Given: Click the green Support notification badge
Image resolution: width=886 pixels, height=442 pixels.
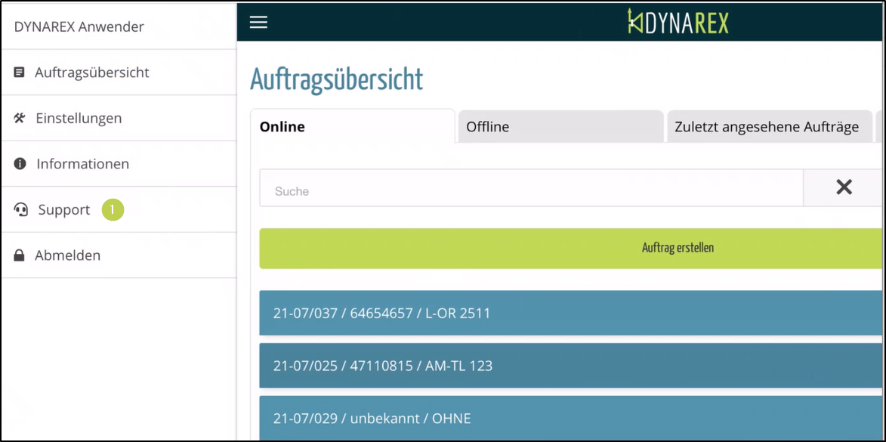Looking at the screenshot, I should [x=113, y=210].
